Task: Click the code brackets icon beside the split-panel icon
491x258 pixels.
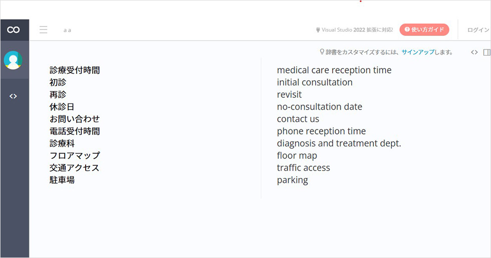Action: point(474,52)
